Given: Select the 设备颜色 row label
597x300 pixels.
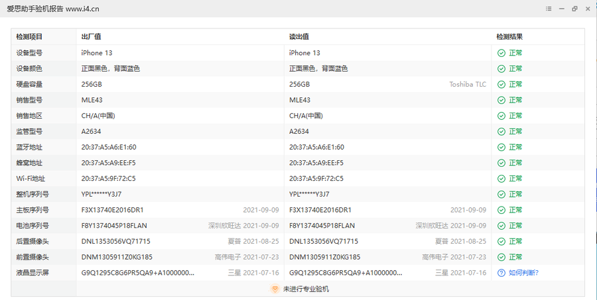Looking at the screenshot, I should coord(29,69).
